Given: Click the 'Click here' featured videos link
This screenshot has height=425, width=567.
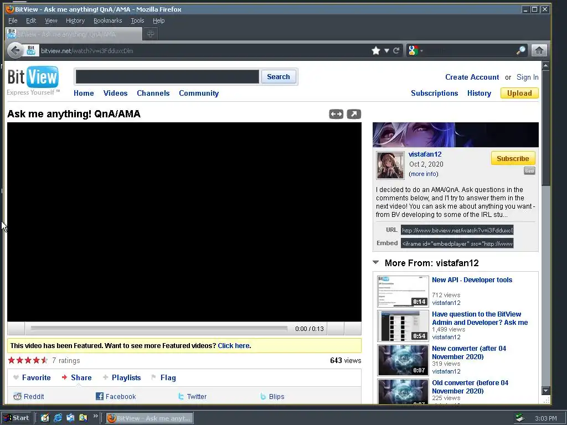Looking at the screenshot, I should click(233, 345).
